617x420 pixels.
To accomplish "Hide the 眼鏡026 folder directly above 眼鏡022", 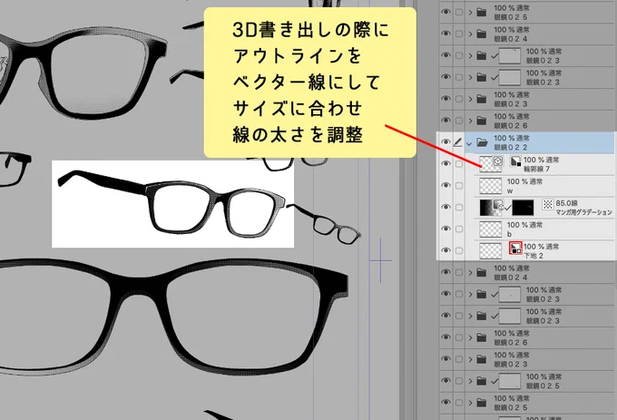I will tap(446, 121).
